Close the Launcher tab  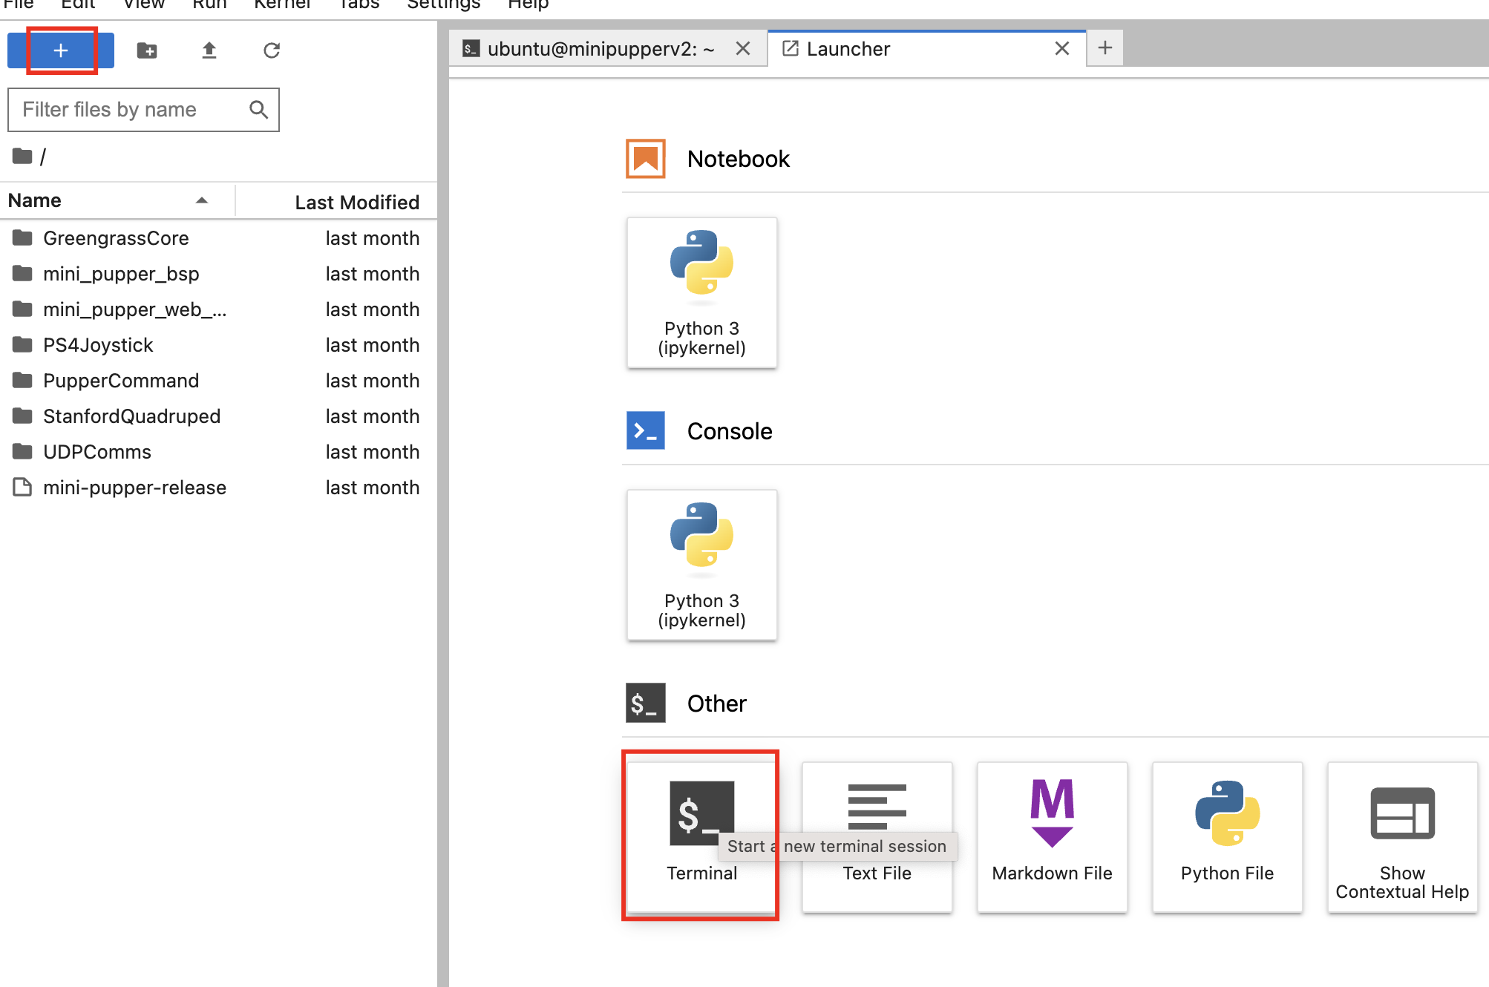(x=1062, y=49)
